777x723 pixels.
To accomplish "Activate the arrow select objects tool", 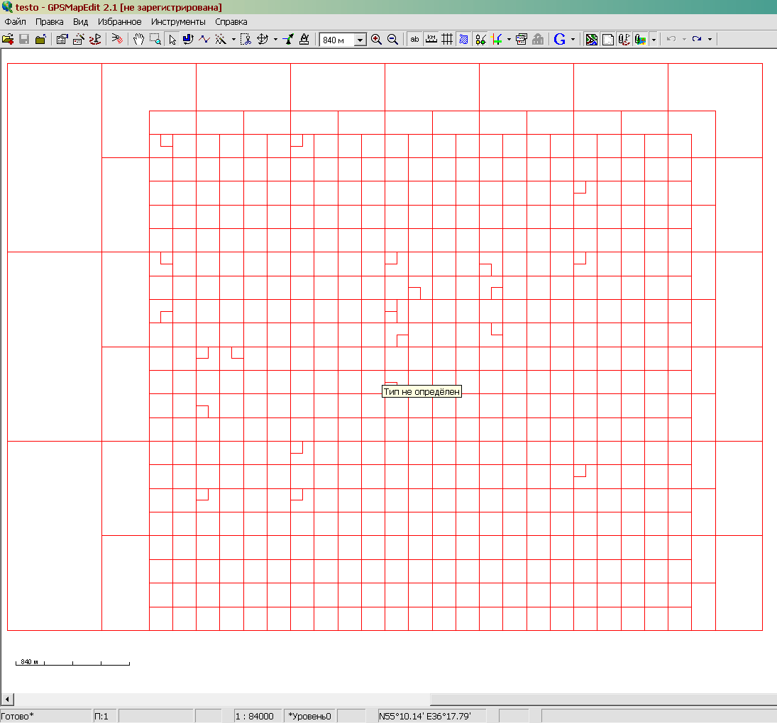I will [x=172, y=40].
